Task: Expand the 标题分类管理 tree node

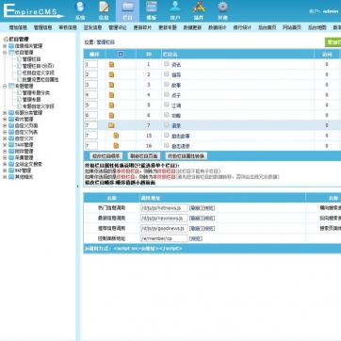Action: pyautogui.click(x=5, y=113)
